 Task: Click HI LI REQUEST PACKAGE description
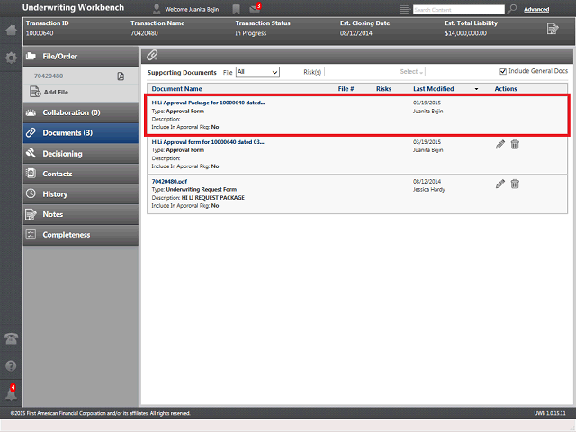[213, 198]
